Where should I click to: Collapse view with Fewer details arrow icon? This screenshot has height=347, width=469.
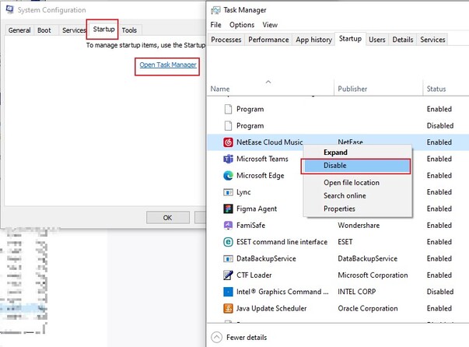[216, 337]
